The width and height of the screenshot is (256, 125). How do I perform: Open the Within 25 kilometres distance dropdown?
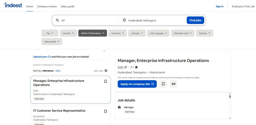[92, 33]
